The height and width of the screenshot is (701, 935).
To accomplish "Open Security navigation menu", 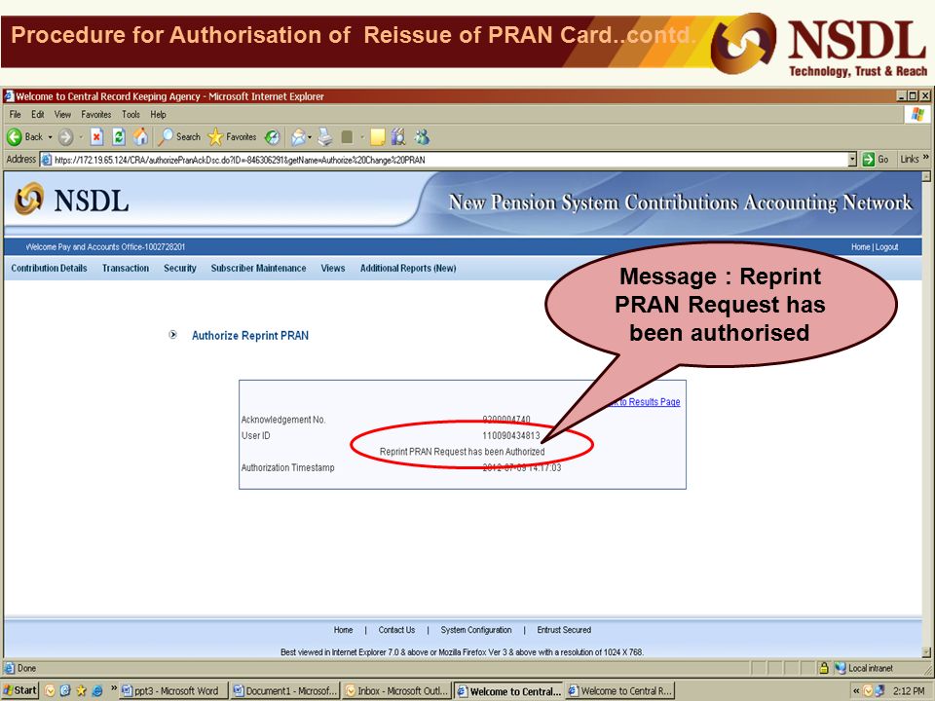I will tap(180, 269).
